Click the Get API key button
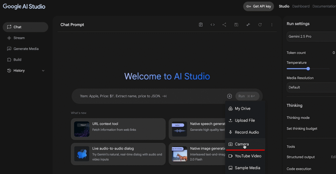The image size is (336, 174). coord(259,7)
